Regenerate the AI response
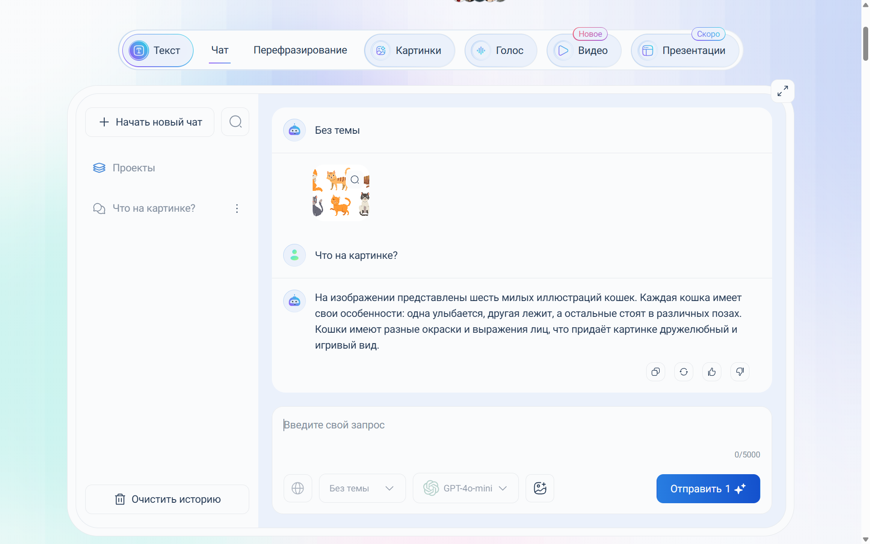Viewport: 870px width, 544px height. click(683, 372)
